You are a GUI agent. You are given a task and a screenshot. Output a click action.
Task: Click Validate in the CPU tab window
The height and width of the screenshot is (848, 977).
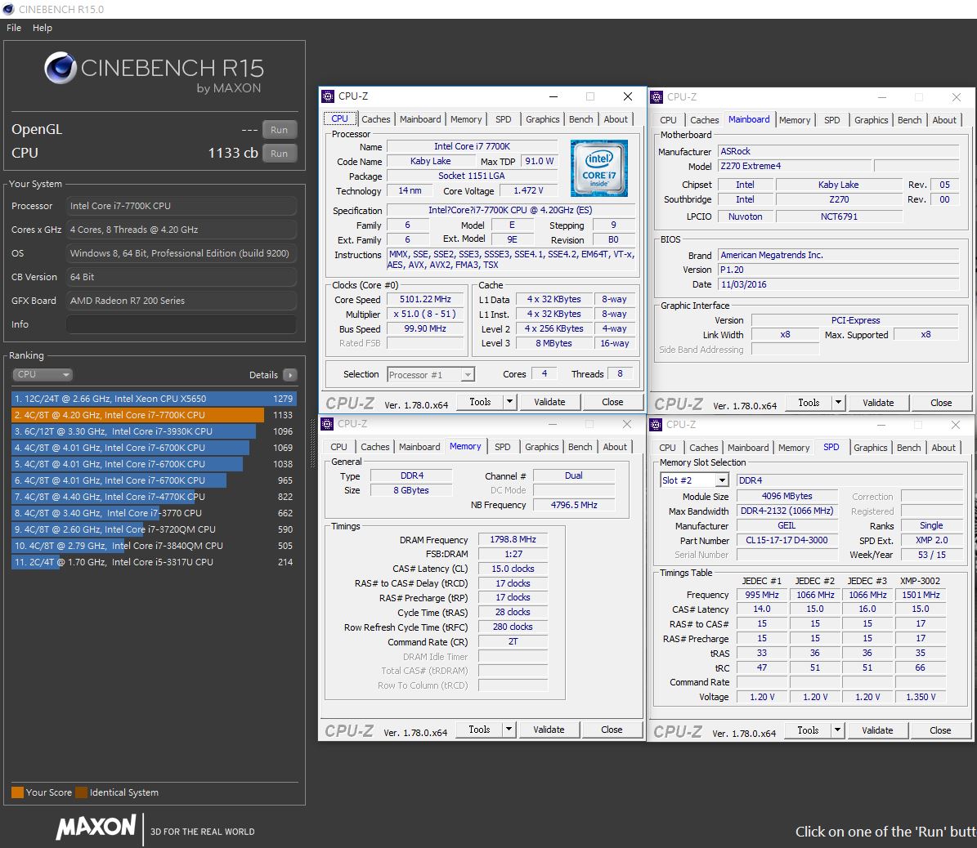[x=549, y=402]
